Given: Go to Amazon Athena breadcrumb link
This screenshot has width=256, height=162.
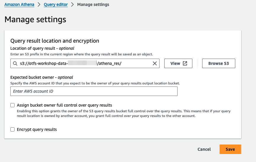Looking at the screenshot, I should [19, 4].
